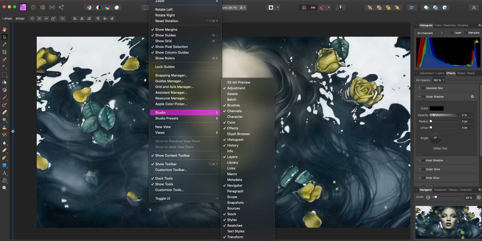The image size is (482, 241).
Task: Open the Outer Shadow color swatch
Action: (436, 108)
